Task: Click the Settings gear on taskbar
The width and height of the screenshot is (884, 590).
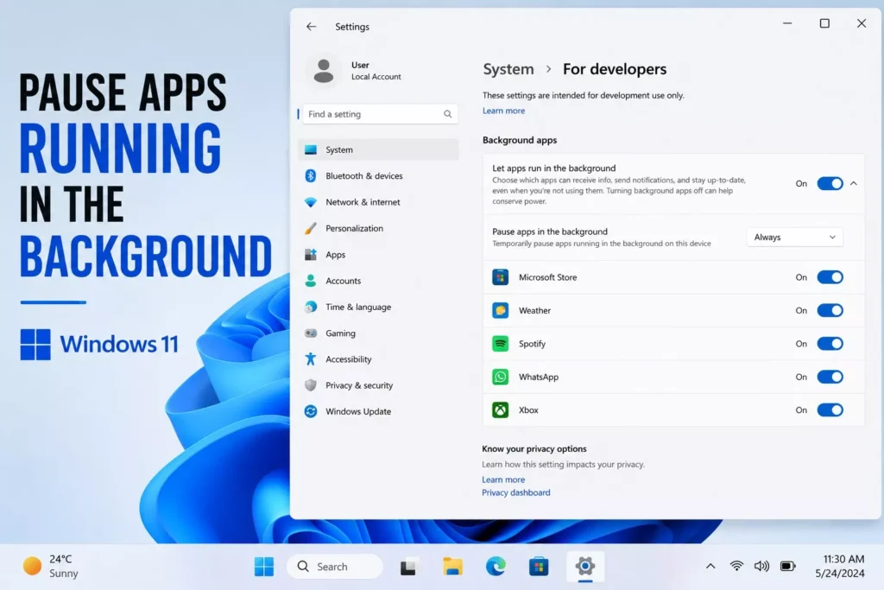Action: coord(585,566)
